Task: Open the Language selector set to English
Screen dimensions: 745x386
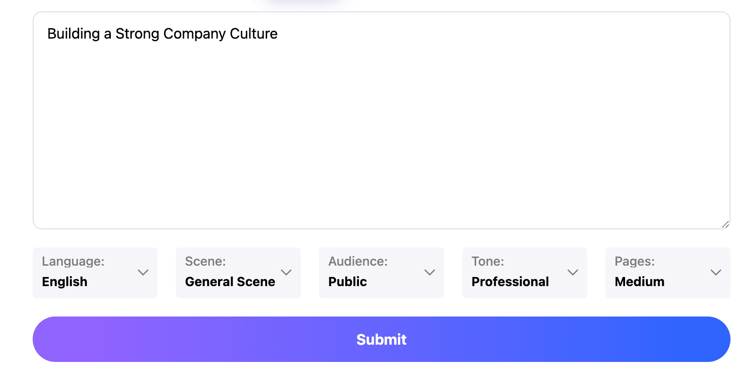Action: [x=95, y=273]
